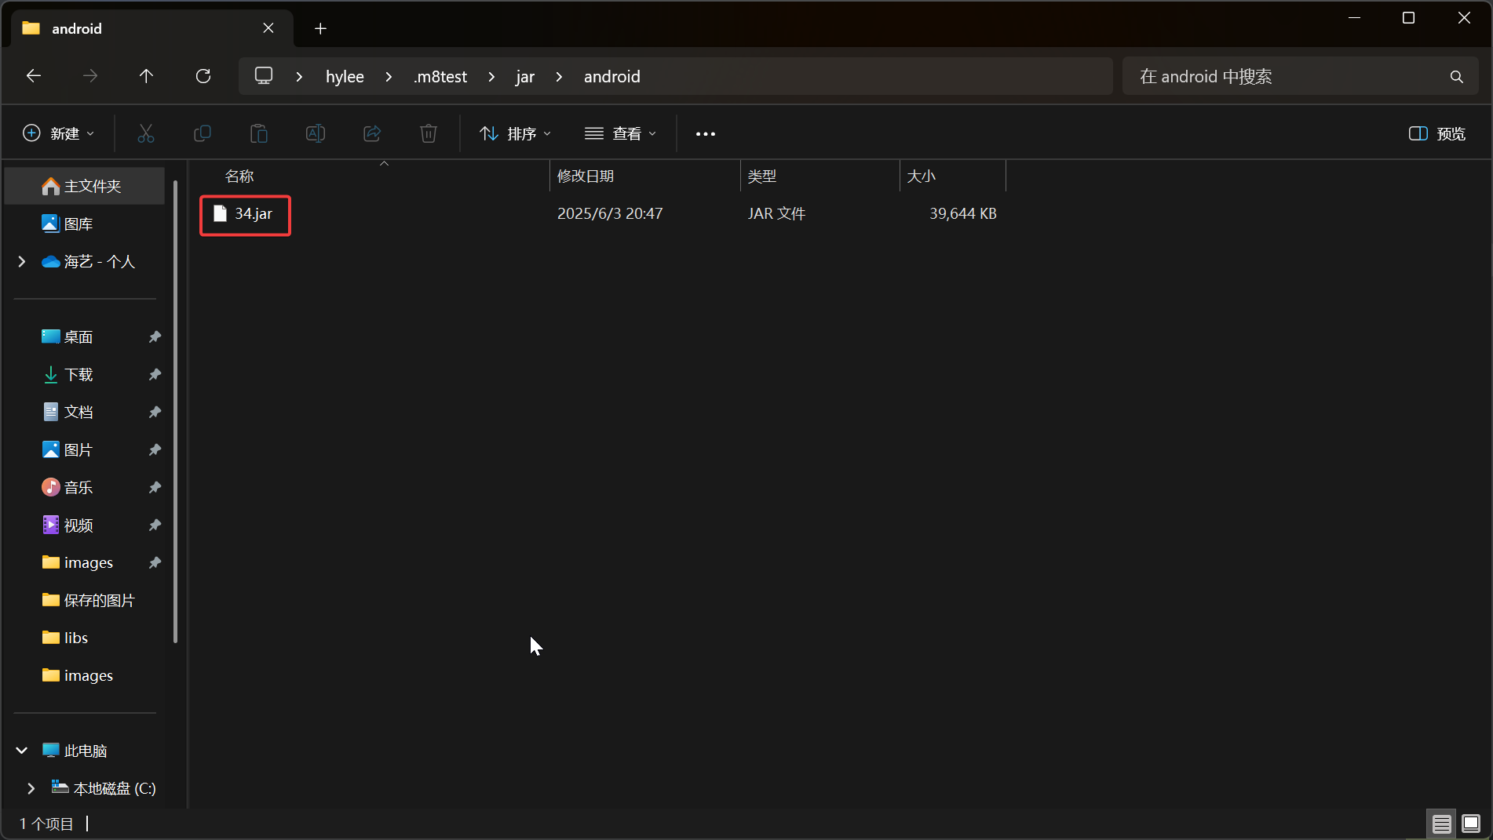Screen dimensions: 1493x840
Task: Open the 新建 dropdown menu
Action: point(59,133)
